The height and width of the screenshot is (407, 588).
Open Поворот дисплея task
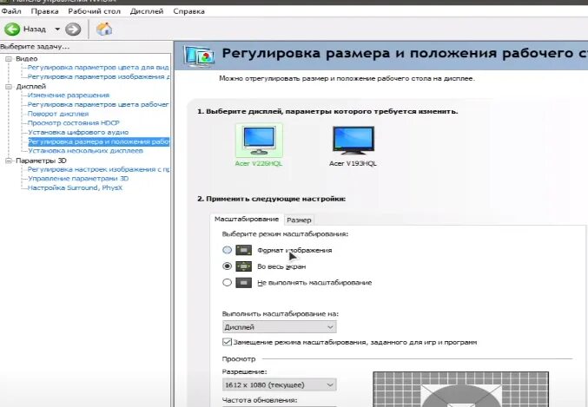click(58, 114)
